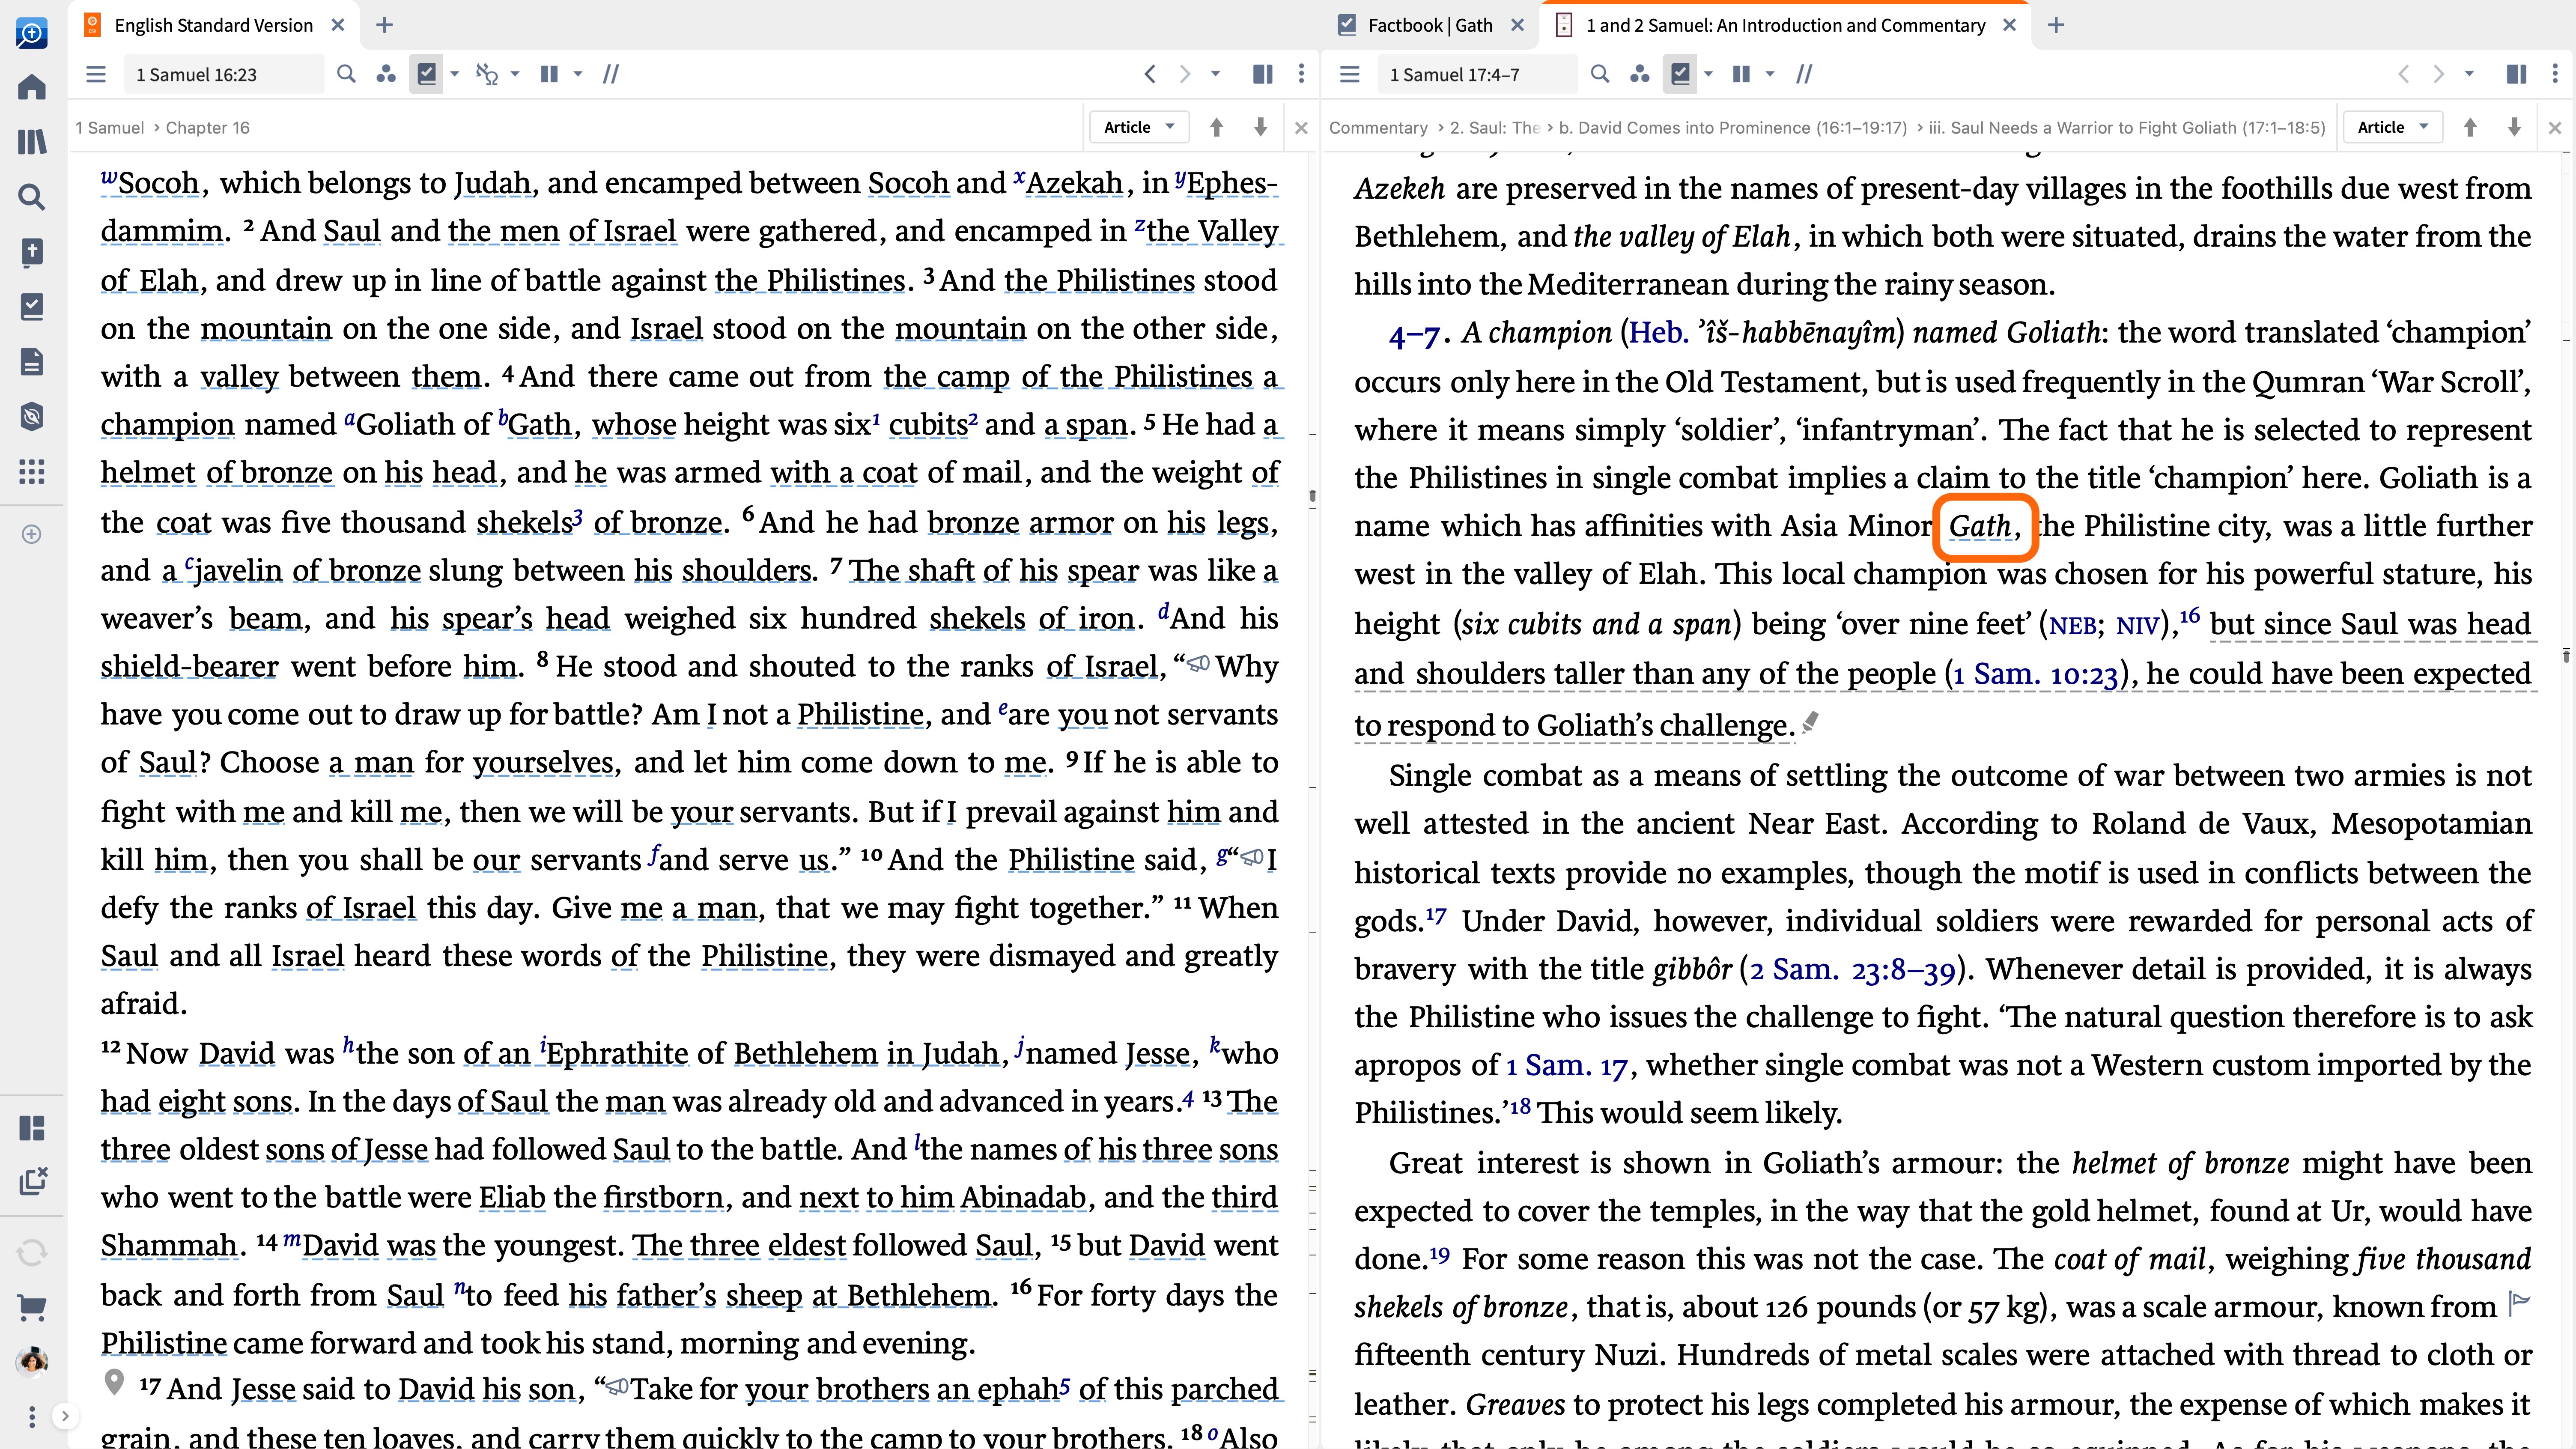This screenshot has height=1449, width=2576.
Task: Click the commentary panel vertical scrollbar
Action: pyautogui.click(x=2566, y=656)
